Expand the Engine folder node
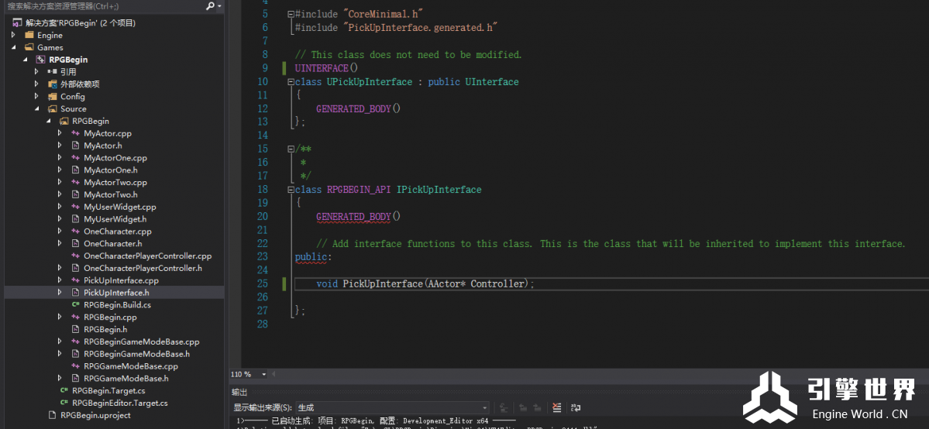Screen dimensions: 929x429 click(13, 35)
